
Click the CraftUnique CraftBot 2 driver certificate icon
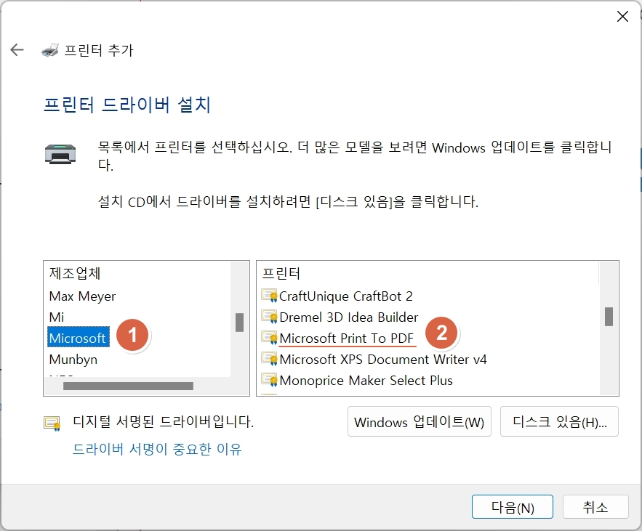tap(270, 296)
